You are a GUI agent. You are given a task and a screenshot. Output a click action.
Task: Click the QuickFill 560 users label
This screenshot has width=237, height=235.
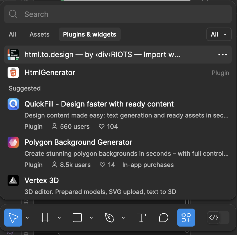click(70, 126)
